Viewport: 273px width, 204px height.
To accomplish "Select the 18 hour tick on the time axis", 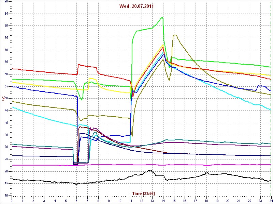I will [206, 201].
